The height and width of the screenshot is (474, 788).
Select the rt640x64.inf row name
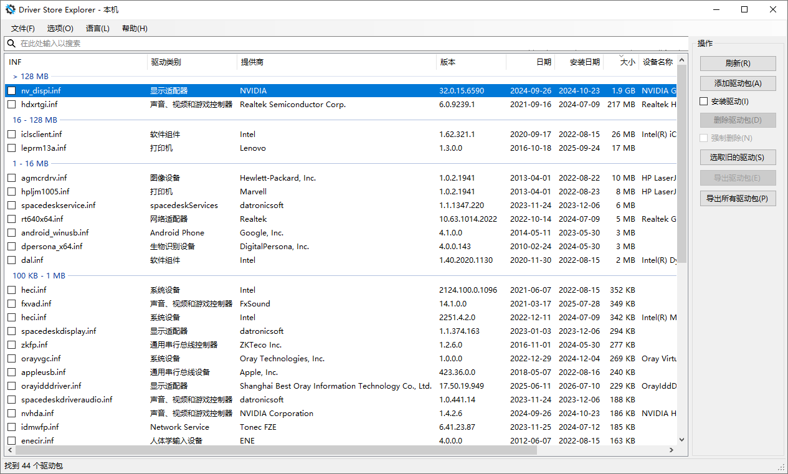[x=42, y=219]
